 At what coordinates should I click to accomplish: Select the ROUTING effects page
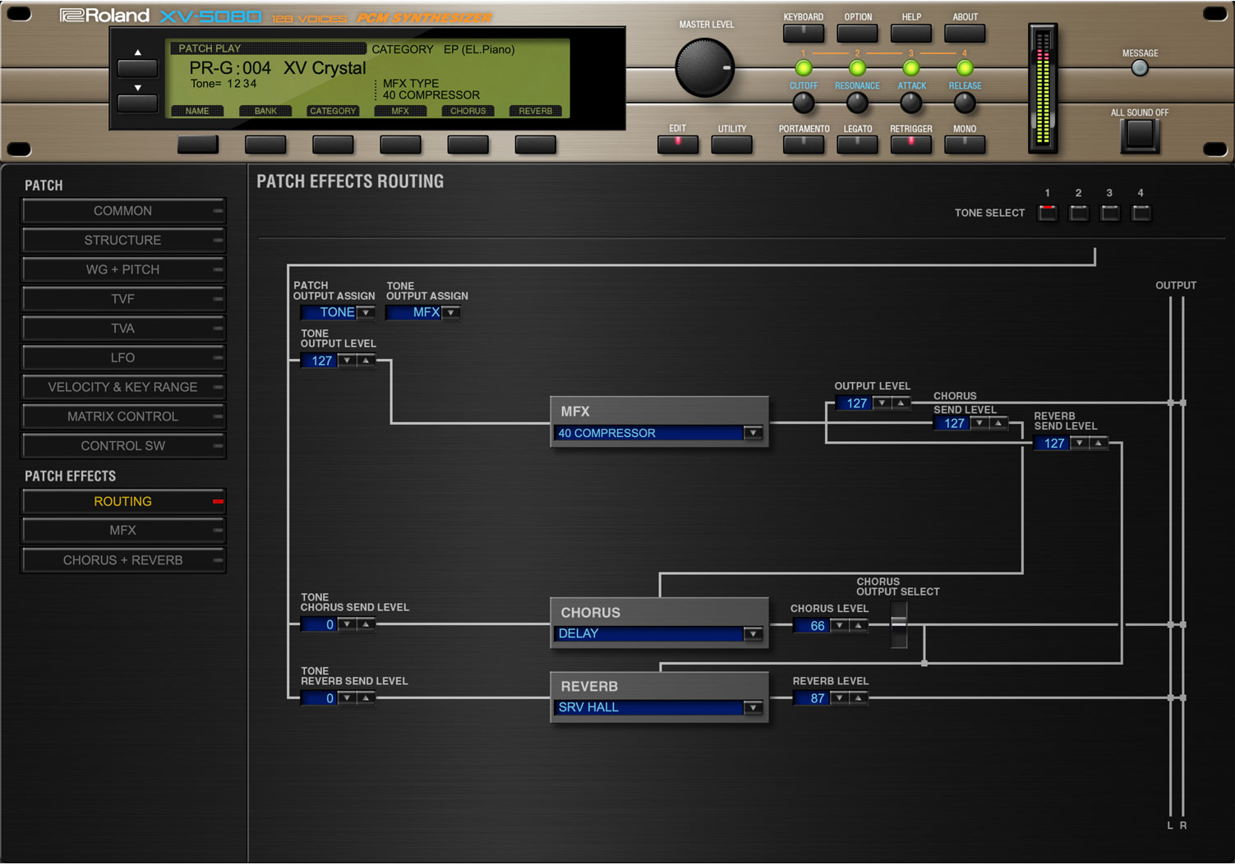coord(123,502)
